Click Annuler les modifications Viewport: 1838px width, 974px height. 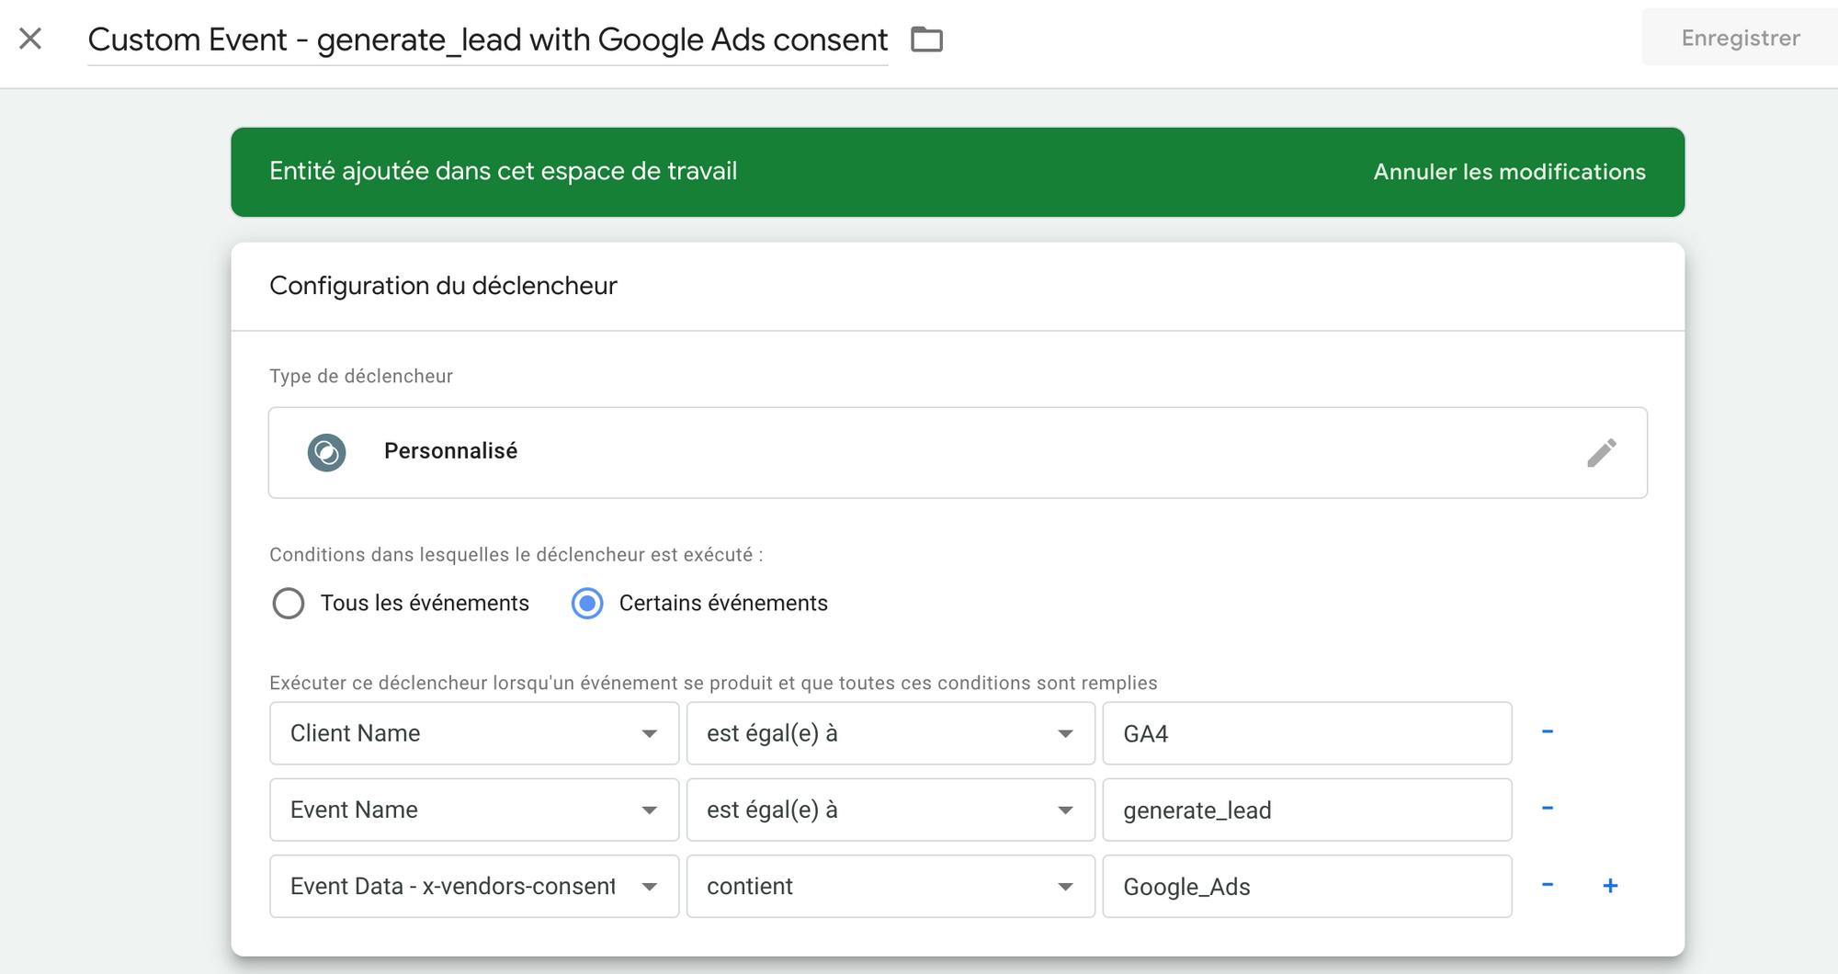click(1509, 172)
